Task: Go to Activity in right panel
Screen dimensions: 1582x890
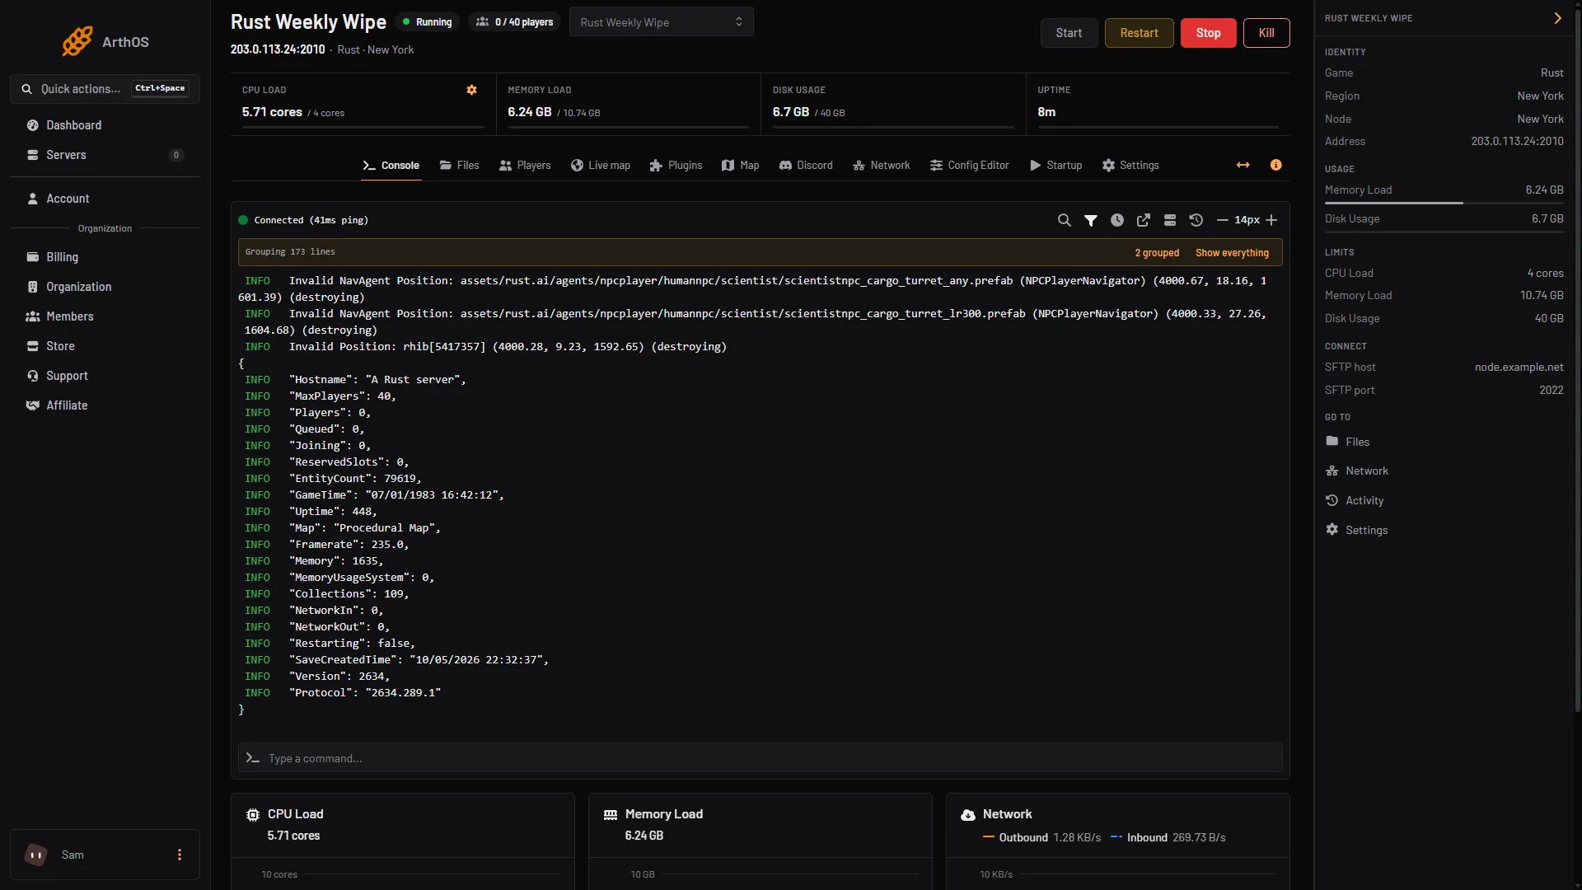Action: (x=1364, y=500)
